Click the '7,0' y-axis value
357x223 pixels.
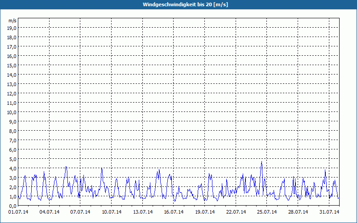[13, 140]
